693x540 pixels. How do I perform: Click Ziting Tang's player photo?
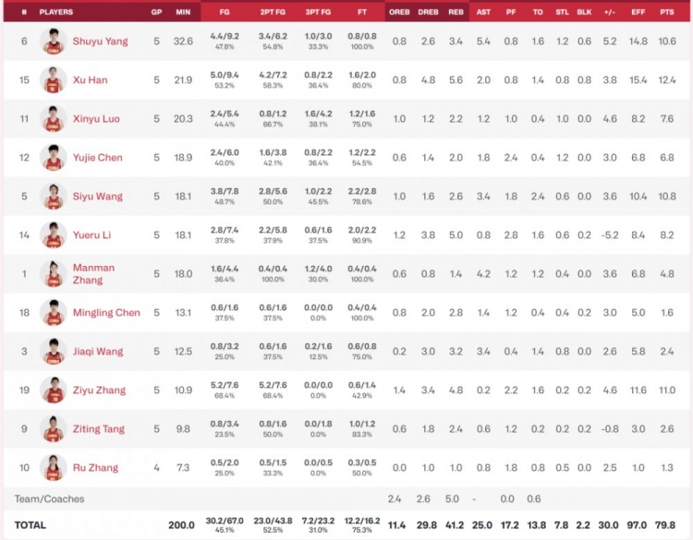[x=54, y=429]
